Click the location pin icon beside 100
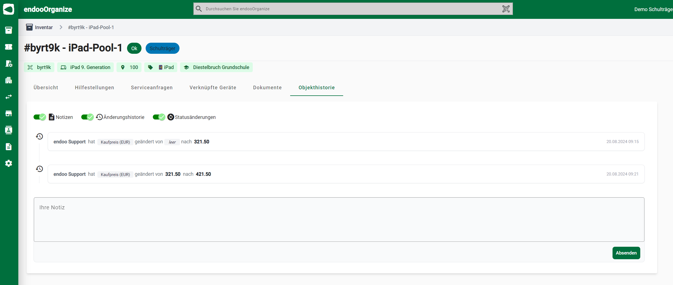This screenshot has width=673, height=285. 123,67
